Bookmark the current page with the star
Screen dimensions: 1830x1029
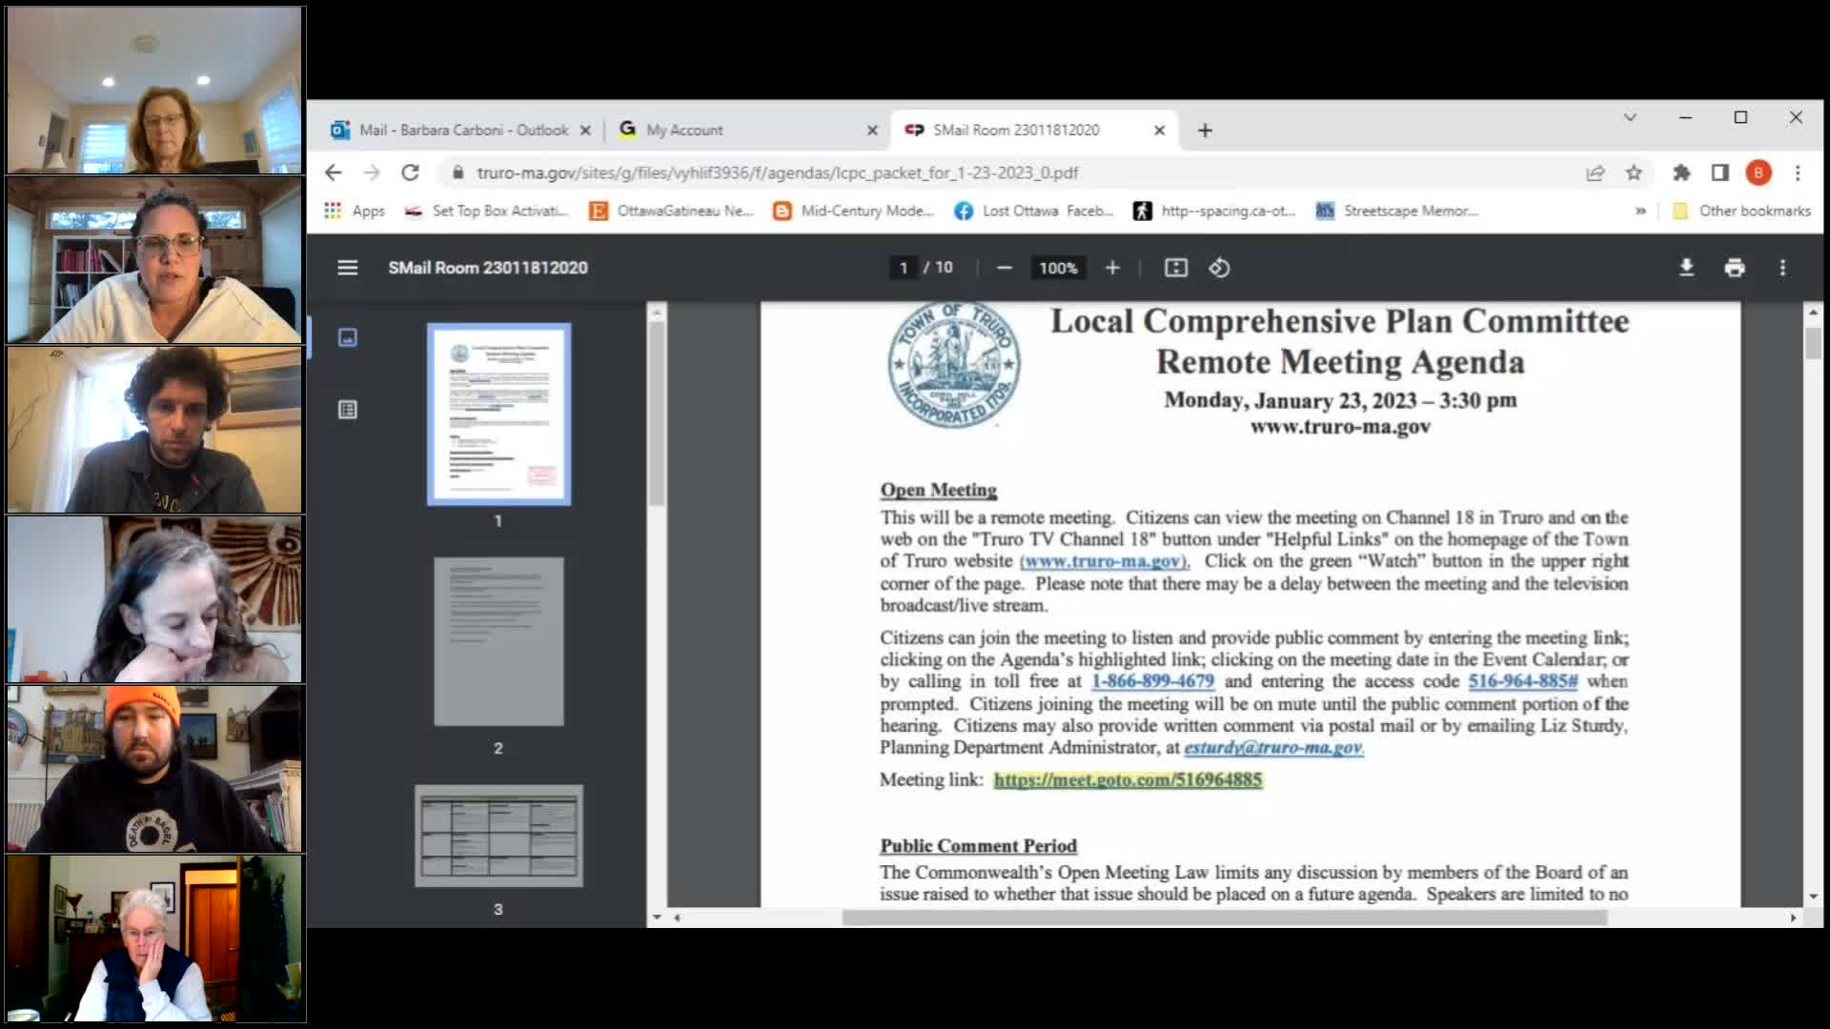[1633, 172]
